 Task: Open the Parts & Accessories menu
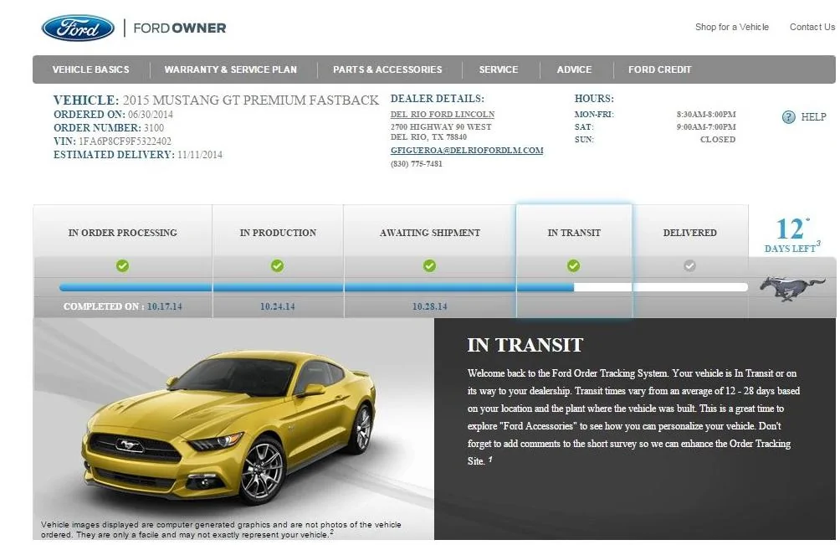point(387,69)
